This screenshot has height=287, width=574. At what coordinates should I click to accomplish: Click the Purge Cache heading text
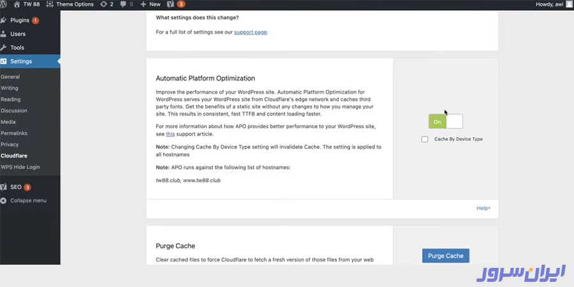click(175, 246)
